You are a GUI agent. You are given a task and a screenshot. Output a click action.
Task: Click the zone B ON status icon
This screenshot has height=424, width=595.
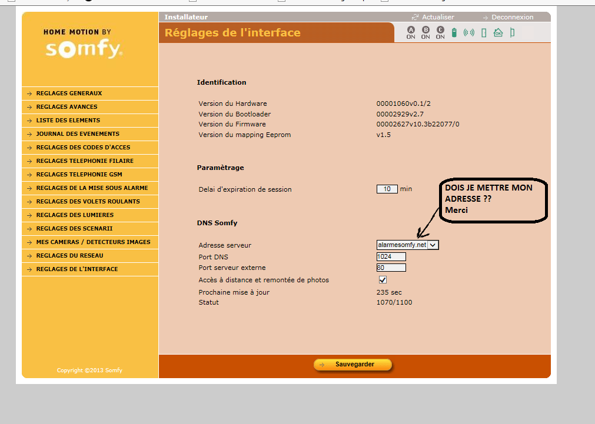426,32
